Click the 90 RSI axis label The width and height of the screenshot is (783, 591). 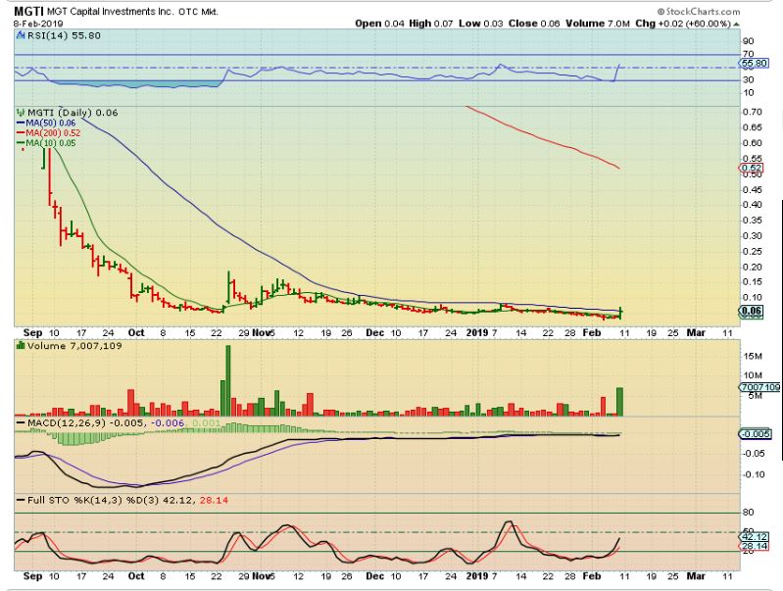748,41
